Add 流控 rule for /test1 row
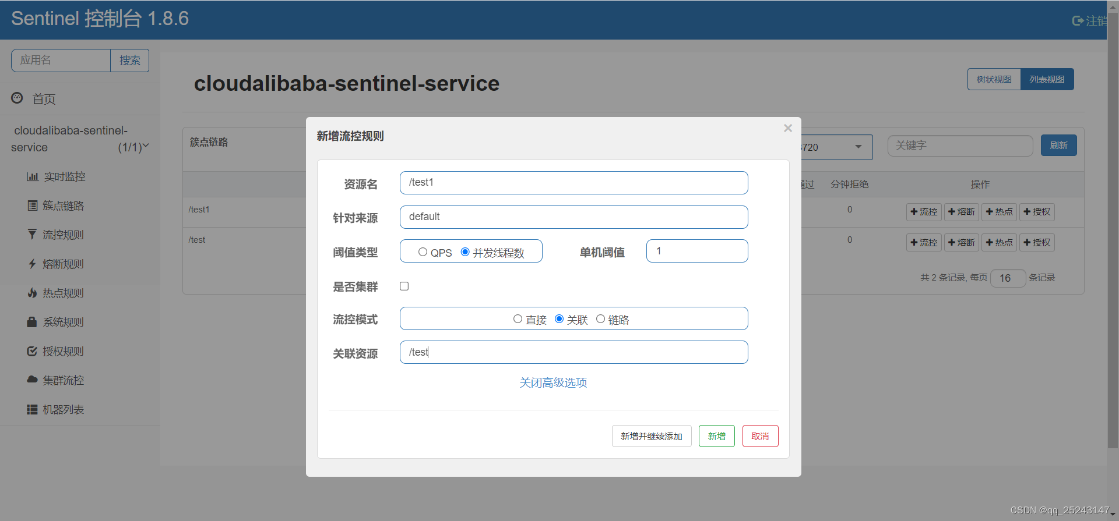This screenshot has width=1119, height=521. click(x=924, y=212)
